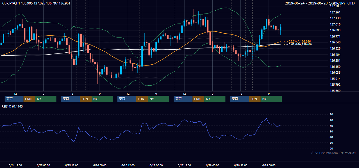Viewport: 359px width, 168px height.
Task: Click the 6/24 12:00 date label
Action: [x=15, y=165]
